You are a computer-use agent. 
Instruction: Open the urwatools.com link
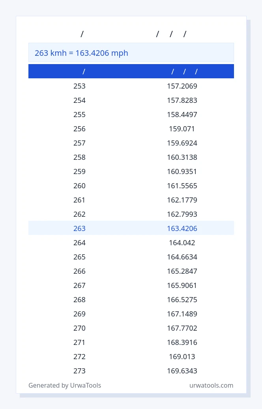coord(211,385)
